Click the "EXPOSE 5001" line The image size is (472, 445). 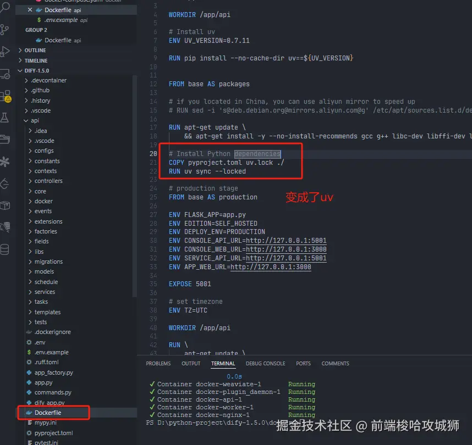tap(190, 284)
